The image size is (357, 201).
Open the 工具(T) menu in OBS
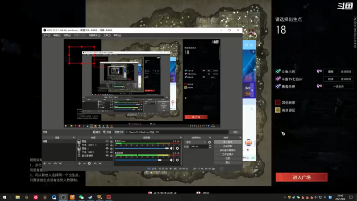[107, 35]
